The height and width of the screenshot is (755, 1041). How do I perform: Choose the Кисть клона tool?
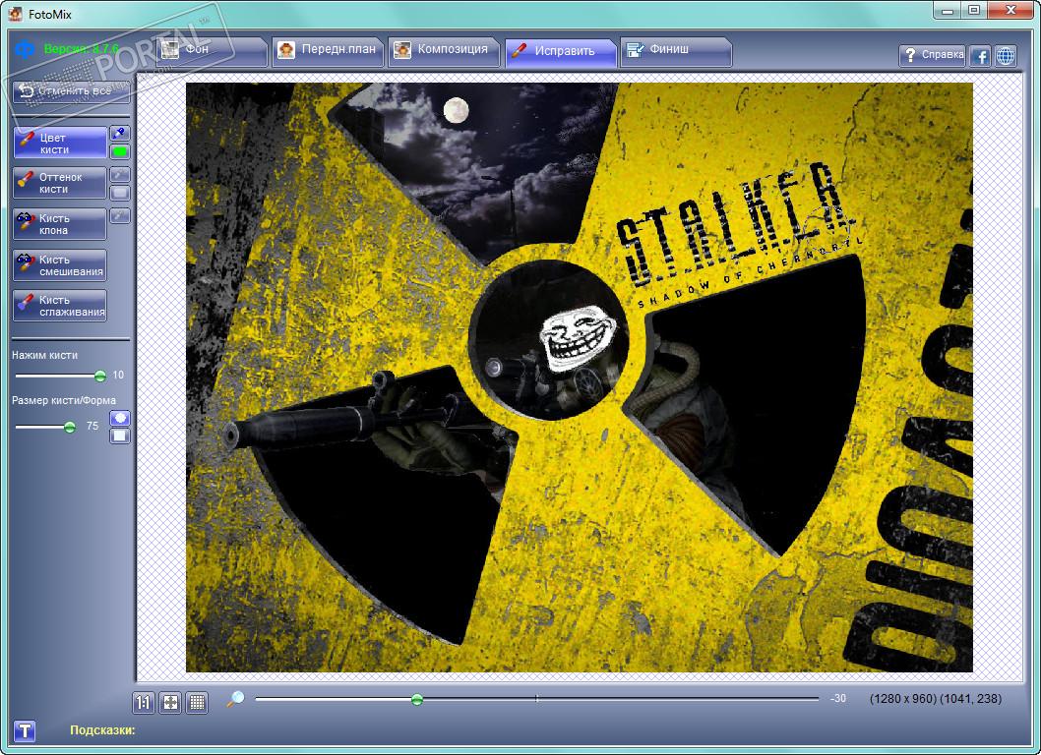[x=59, y=223]
